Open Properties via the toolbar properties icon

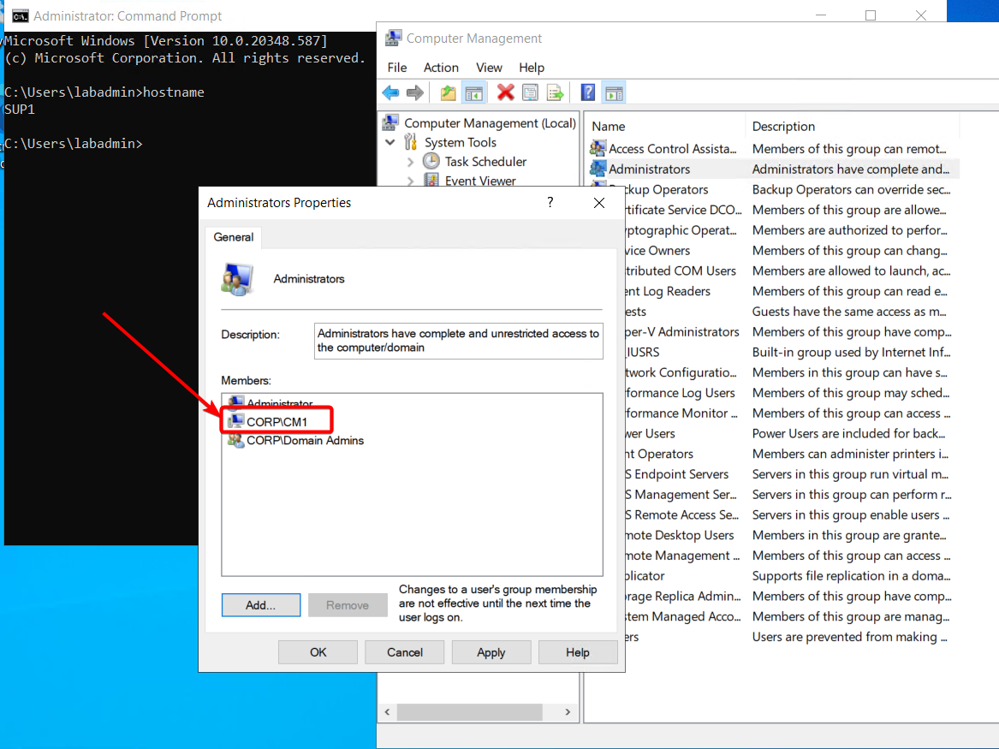(x=530, y=93)
